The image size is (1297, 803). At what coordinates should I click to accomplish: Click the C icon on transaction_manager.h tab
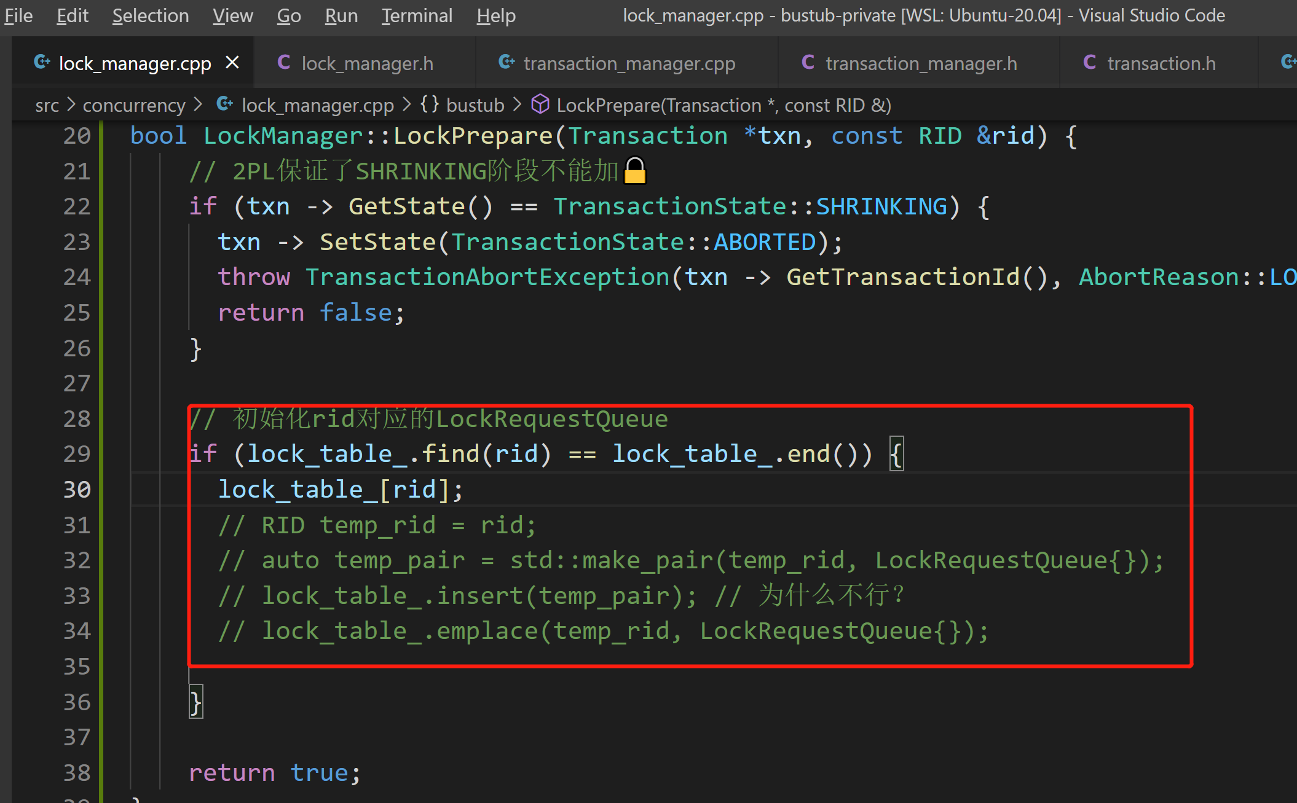(808, 63)
